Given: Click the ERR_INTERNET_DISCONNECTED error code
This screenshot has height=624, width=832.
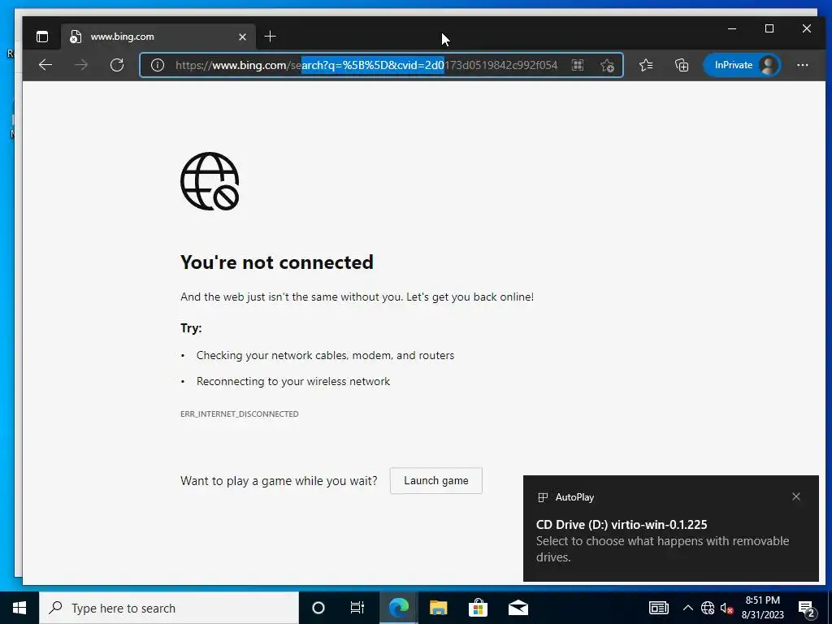Looking at the screenshot, I should (x=240, y=414).
